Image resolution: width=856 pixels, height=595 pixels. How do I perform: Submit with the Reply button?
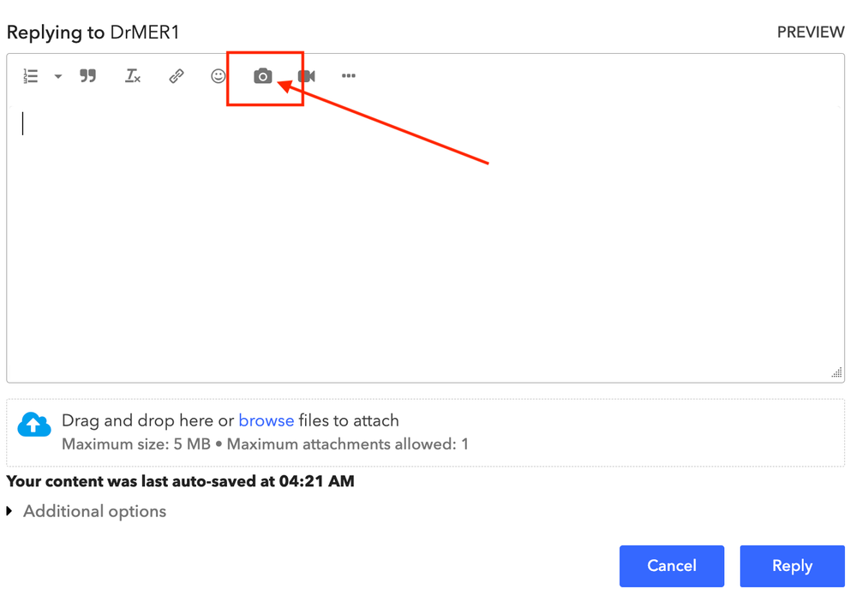pos(792,566)
